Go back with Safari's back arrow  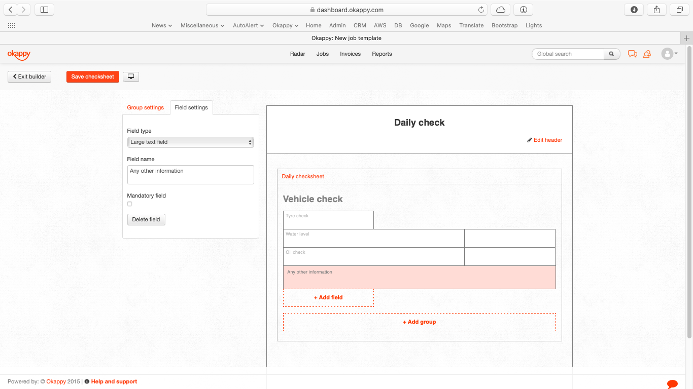tap(11, 10)
